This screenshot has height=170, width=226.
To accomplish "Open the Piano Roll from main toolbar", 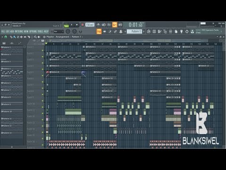I will [x=160, y=32].
